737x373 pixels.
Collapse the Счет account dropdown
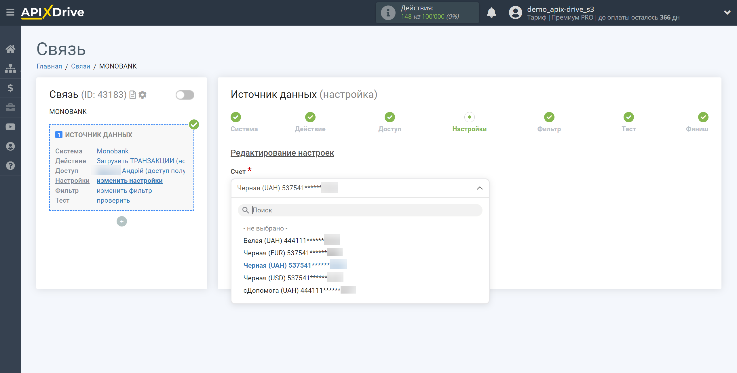coord(360,188)
